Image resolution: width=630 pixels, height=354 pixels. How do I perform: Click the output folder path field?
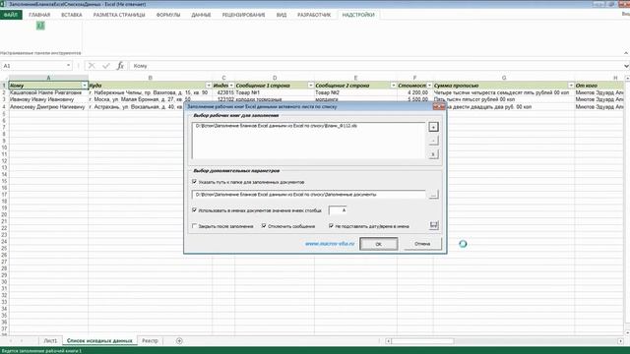pos(308,195)
